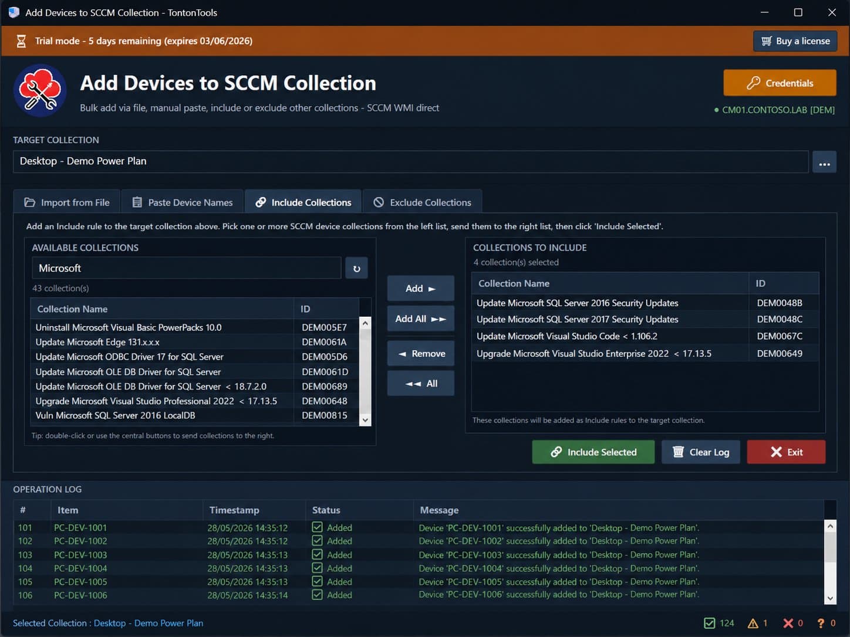Image resolution: width=850 pixels, height=637 pixels.
Task: Select Update Microsoft Visual Studio Code row
Action: [x=645, y=336]
